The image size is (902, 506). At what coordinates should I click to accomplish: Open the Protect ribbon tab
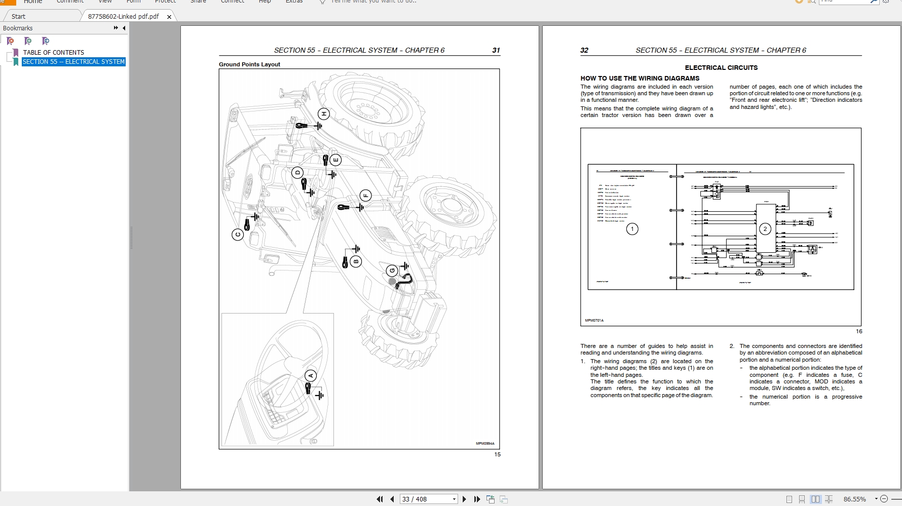(x=165, y=2)
